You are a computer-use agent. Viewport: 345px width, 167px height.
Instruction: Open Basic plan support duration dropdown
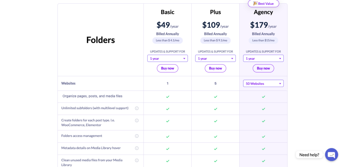point(167,58)
